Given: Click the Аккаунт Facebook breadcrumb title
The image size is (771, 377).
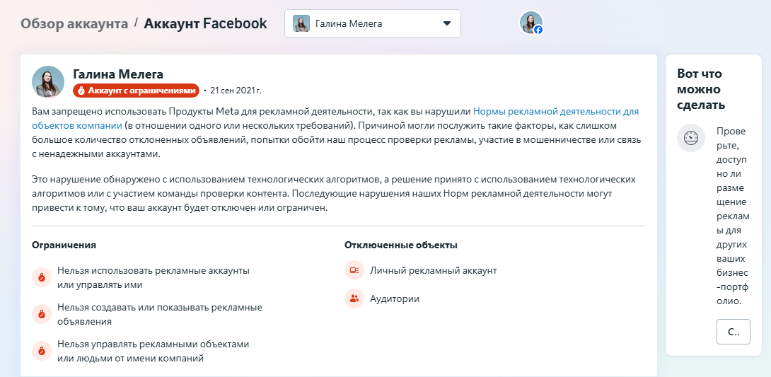Looking at the screenshot, I should coord(206,23).
